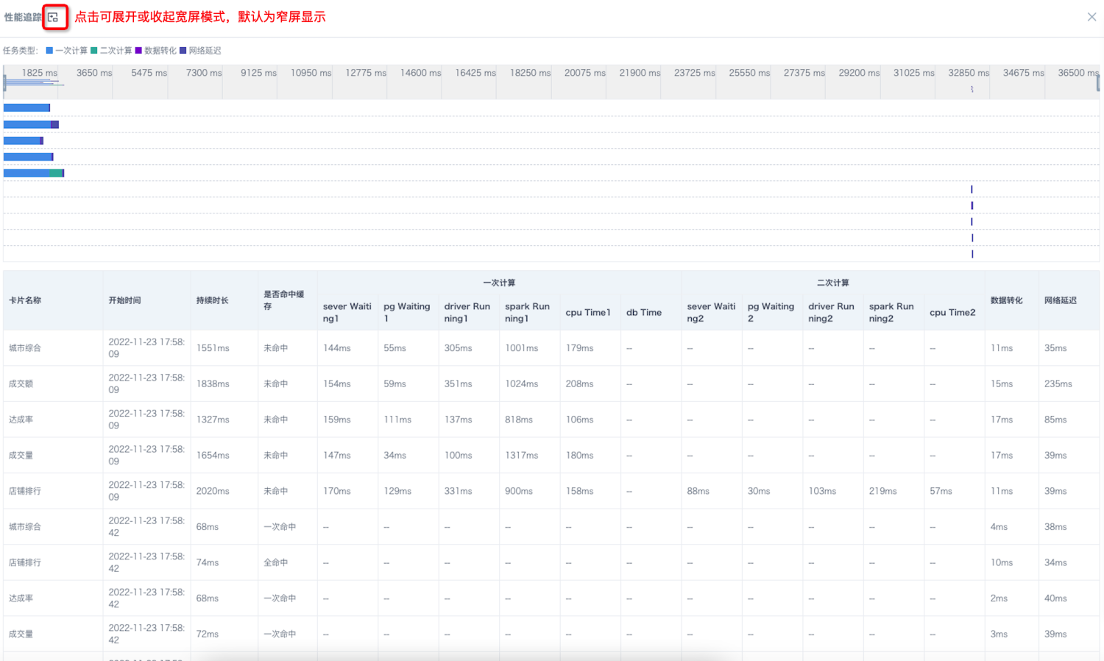The image size is (1104, 661).
Task: Click the 数据转化 legend item
Action: (155, 51)
